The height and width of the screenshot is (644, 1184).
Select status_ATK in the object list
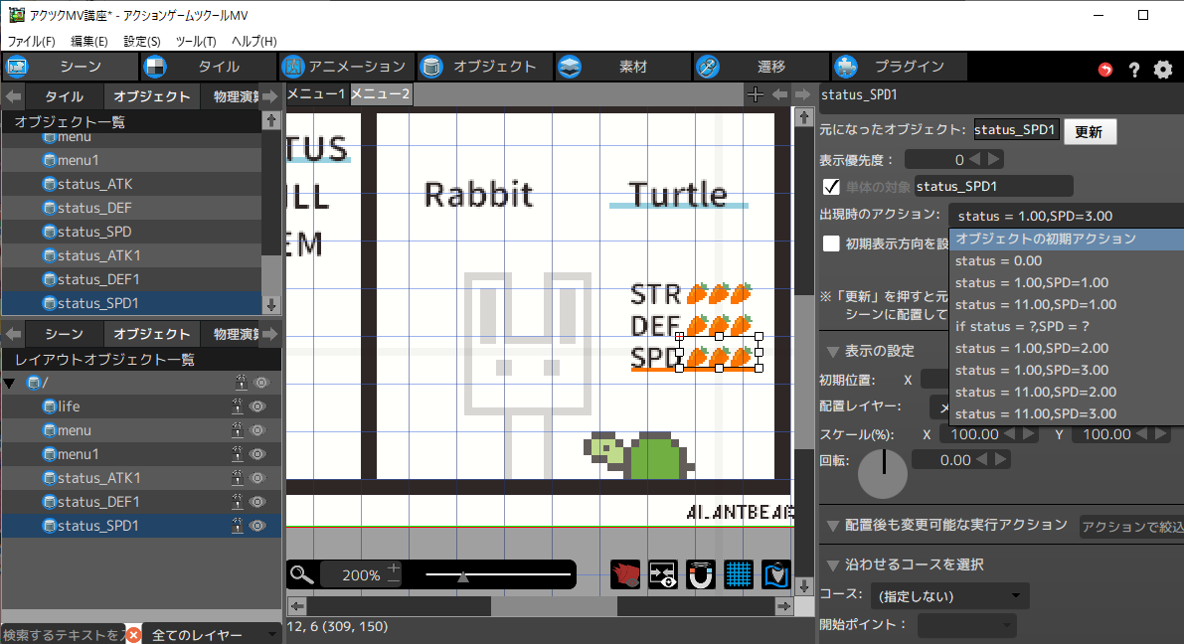coord(94,184)
